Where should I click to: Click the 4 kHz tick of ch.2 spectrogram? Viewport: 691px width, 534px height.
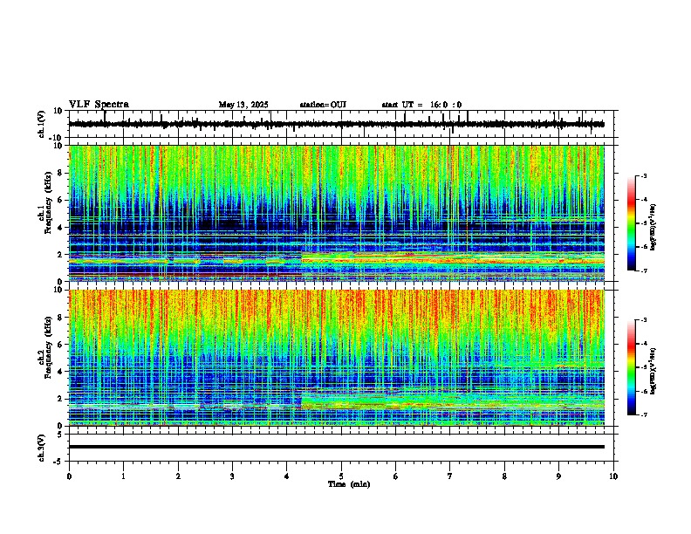pyautogui.click(x=61, y=372)
